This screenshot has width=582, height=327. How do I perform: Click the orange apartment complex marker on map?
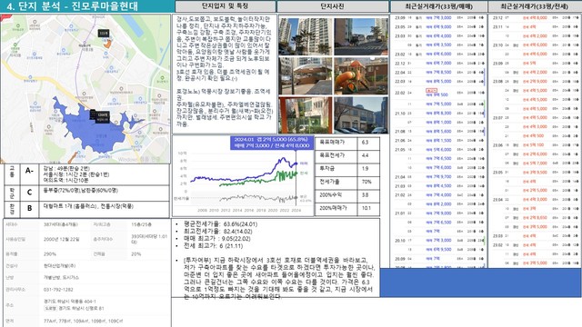tap(107, 44)
